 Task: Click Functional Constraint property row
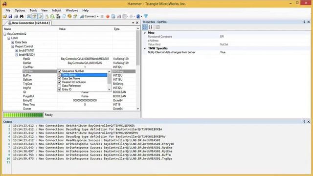[x=226, y=37]
